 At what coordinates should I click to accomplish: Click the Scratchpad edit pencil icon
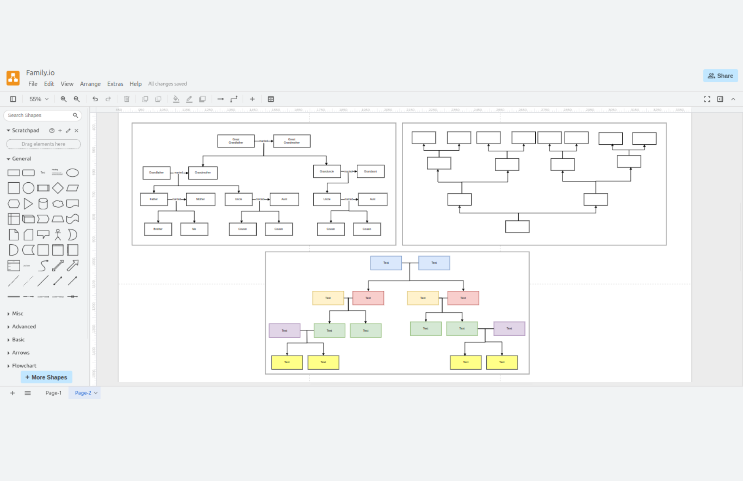click(68, 131)
